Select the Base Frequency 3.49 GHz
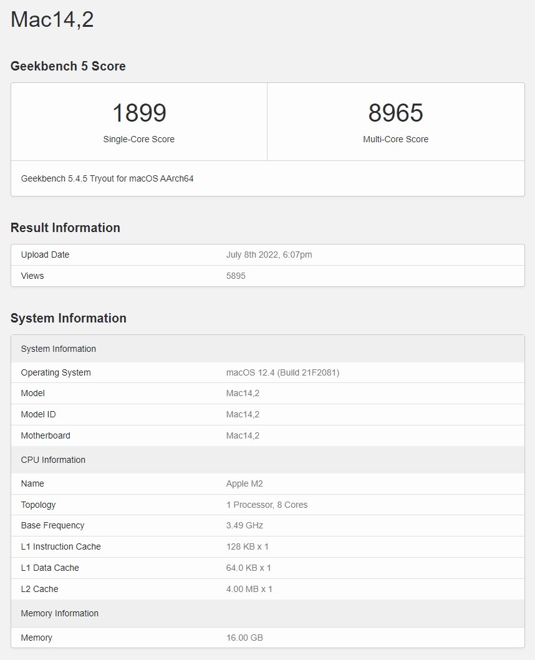This screenshot has height=660, width=535. point(244,525)
